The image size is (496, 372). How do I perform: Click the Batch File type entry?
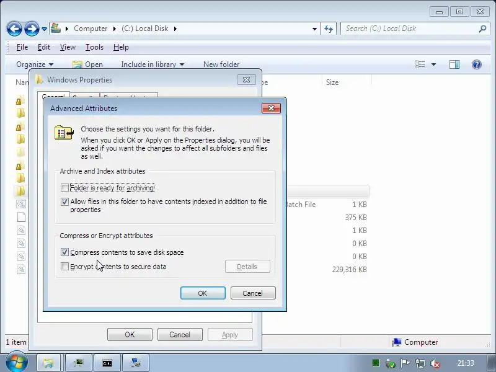point(301,205)
